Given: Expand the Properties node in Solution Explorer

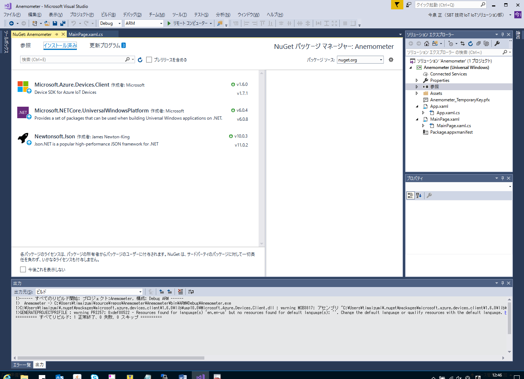Looking at the screenshot, I should pos(417,80).
